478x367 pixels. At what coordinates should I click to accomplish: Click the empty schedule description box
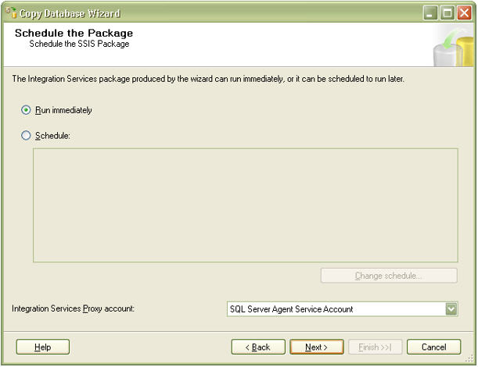(x=246, y=205)
